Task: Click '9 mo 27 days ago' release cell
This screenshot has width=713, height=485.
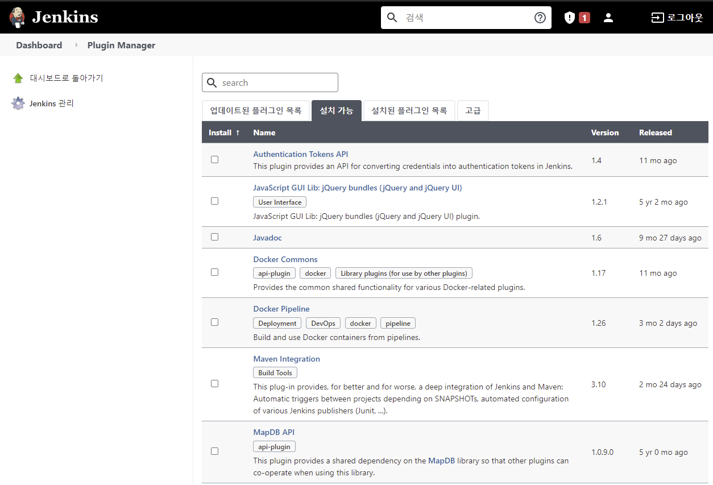Action: [670, 238]
